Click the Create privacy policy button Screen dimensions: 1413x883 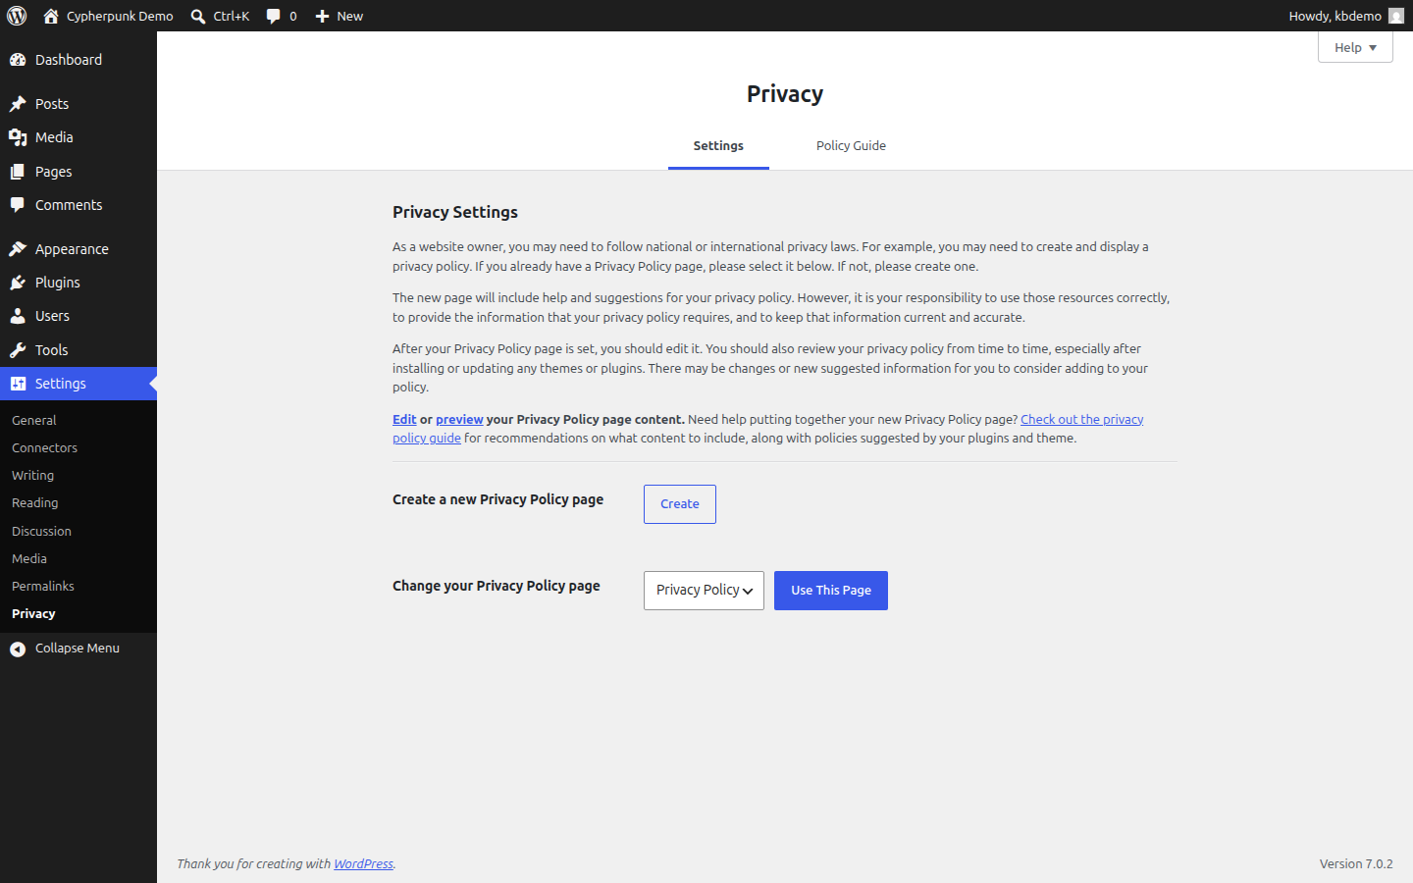coord(680,504)
